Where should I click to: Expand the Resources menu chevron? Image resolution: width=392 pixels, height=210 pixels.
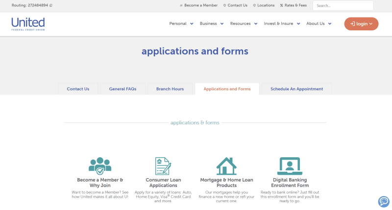click(256, 23)
